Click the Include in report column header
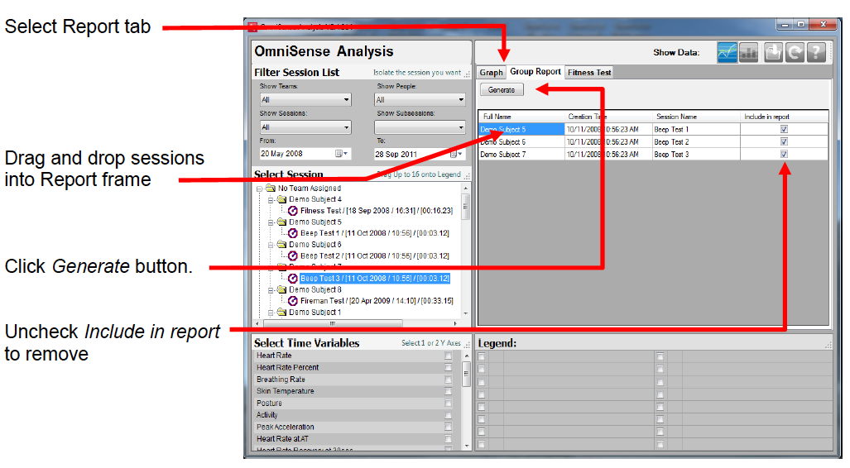 click(x=784, y=117)
